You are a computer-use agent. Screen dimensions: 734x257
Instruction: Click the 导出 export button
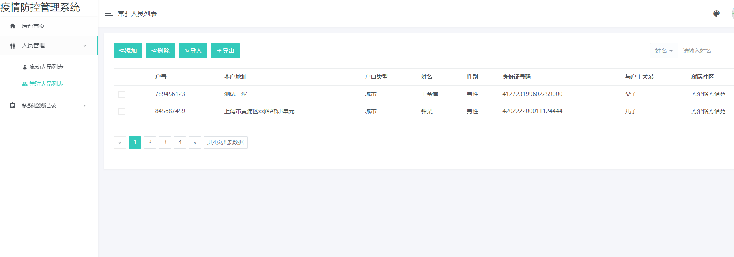click(225, 51)
